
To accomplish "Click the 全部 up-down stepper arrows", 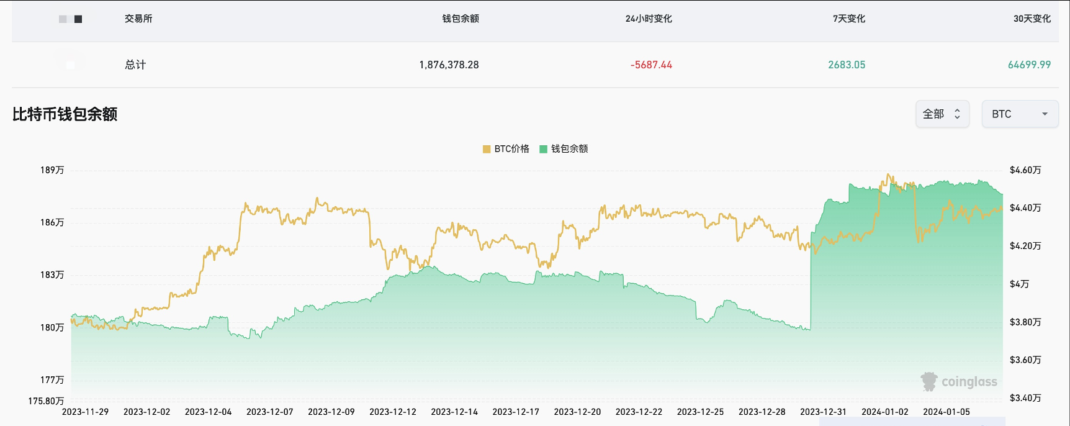I will (x=957, y=114).
